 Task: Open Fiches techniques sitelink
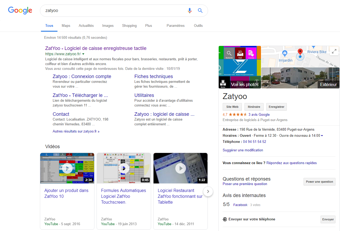tap(154, 76)
